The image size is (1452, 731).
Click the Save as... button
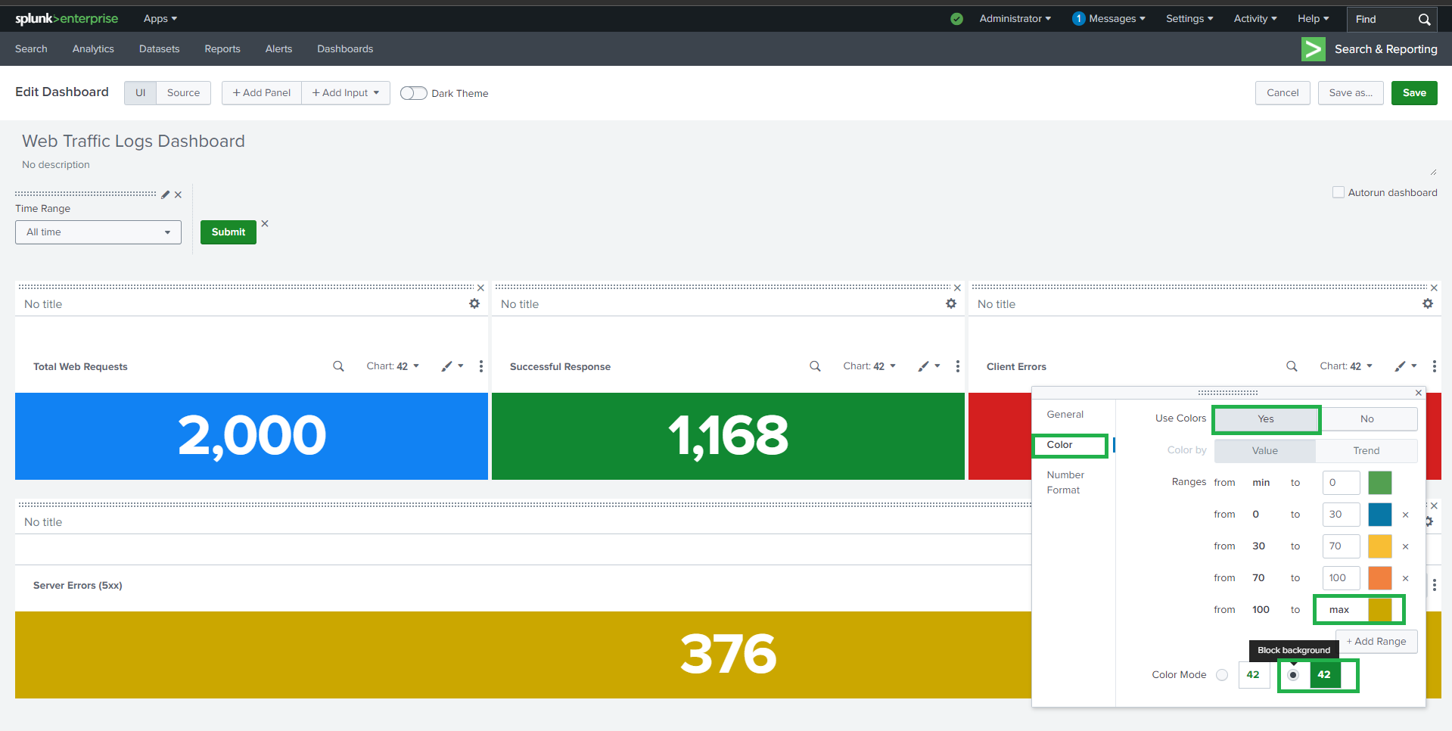pyautogui.click(x=1351, y=93)
